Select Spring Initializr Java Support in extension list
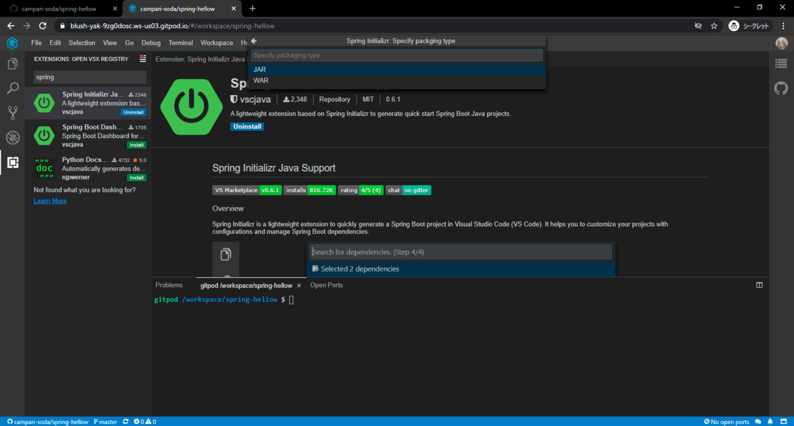The height and width of the screenshot is (426, 794). pos(88,103)
